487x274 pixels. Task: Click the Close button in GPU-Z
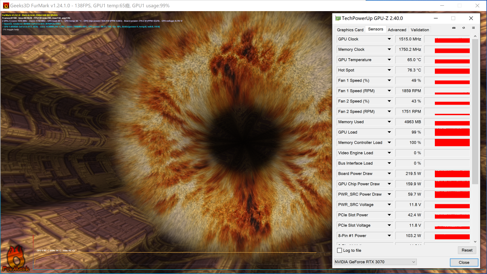pyautogui.click(x=464, y=263)
